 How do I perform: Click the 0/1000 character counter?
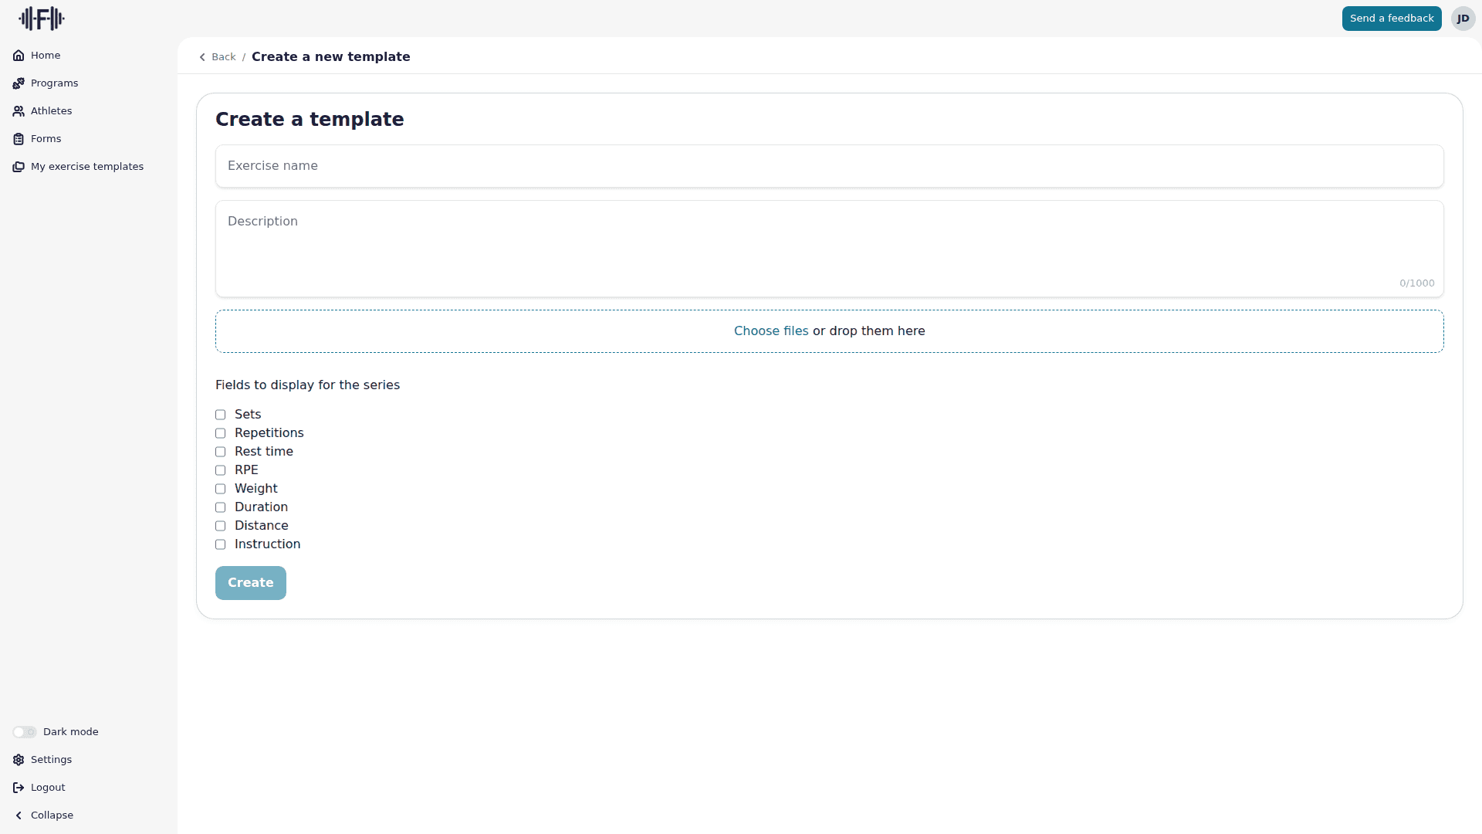[x=1417, y=283]
